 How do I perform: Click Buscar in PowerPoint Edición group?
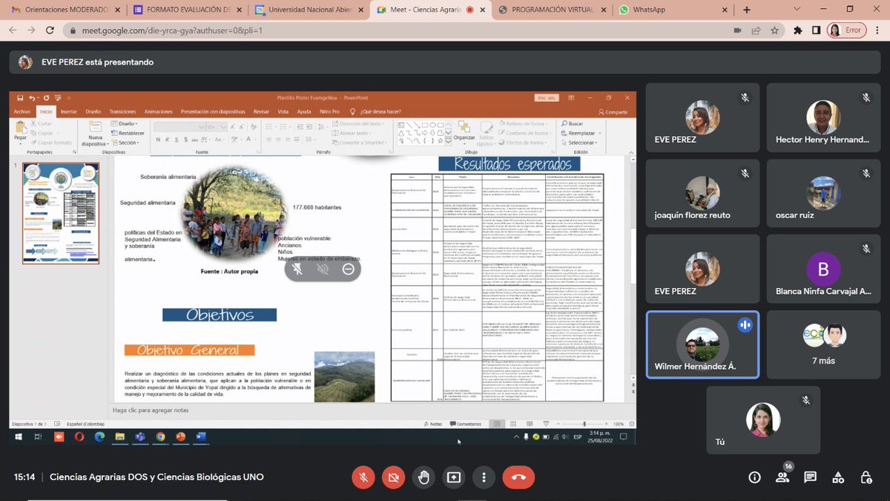coord(571,123)
